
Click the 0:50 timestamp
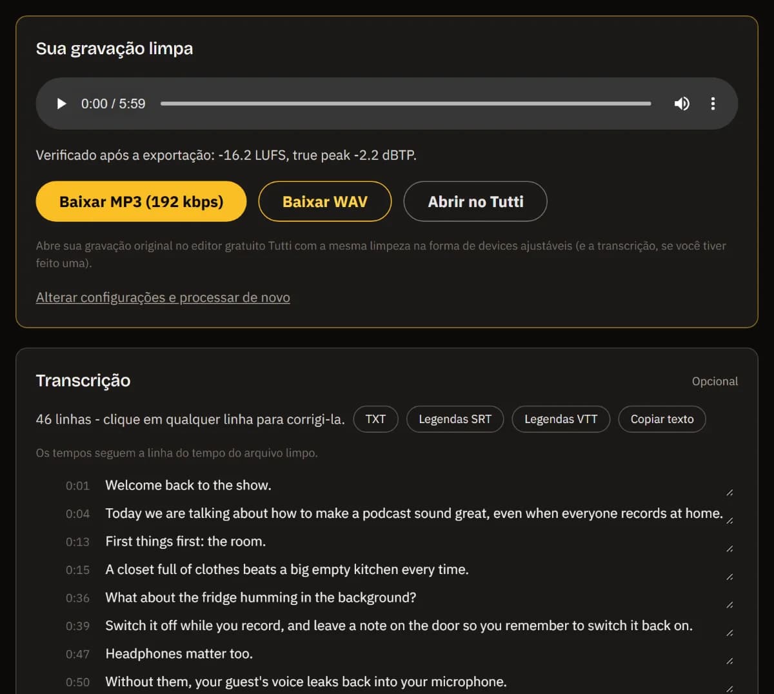77,682
